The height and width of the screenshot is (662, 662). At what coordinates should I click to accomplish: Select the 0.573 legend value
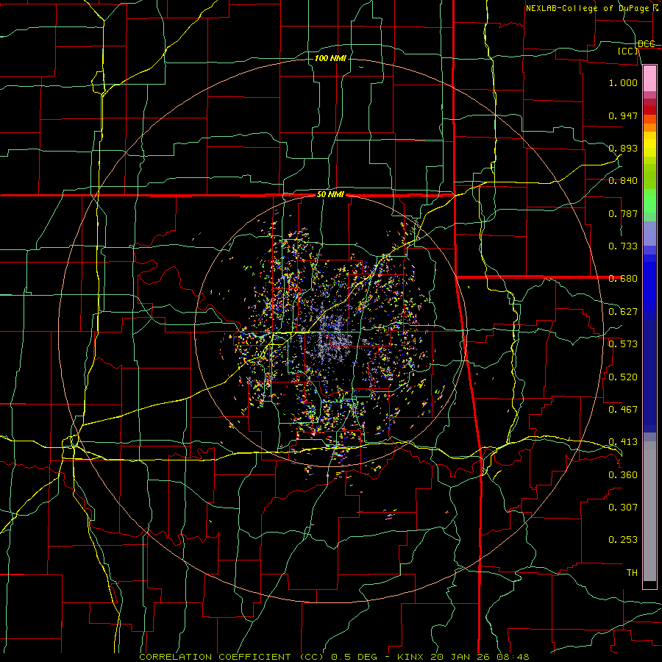tap(623, 344)
